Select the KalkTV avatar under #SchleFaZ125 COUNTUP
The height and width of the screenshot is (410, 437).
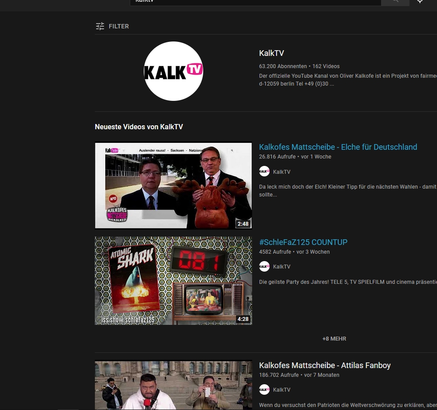coord(264,266)
